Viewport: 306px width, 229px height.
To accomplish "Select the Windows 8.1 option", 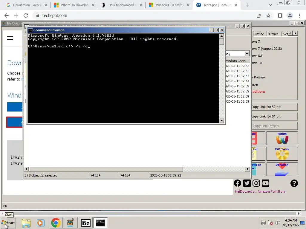I will pos(257,56).
